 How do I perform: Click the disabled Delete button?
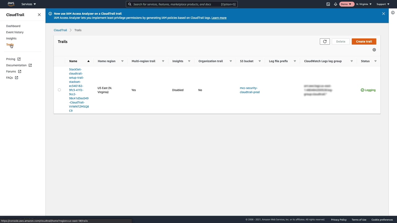coord(341,42)
